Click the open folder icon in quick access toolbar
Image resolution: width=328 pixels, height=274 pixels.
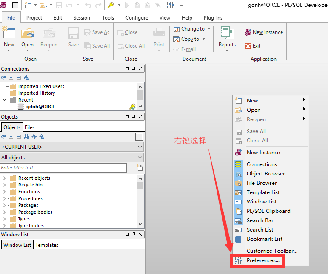43,5
